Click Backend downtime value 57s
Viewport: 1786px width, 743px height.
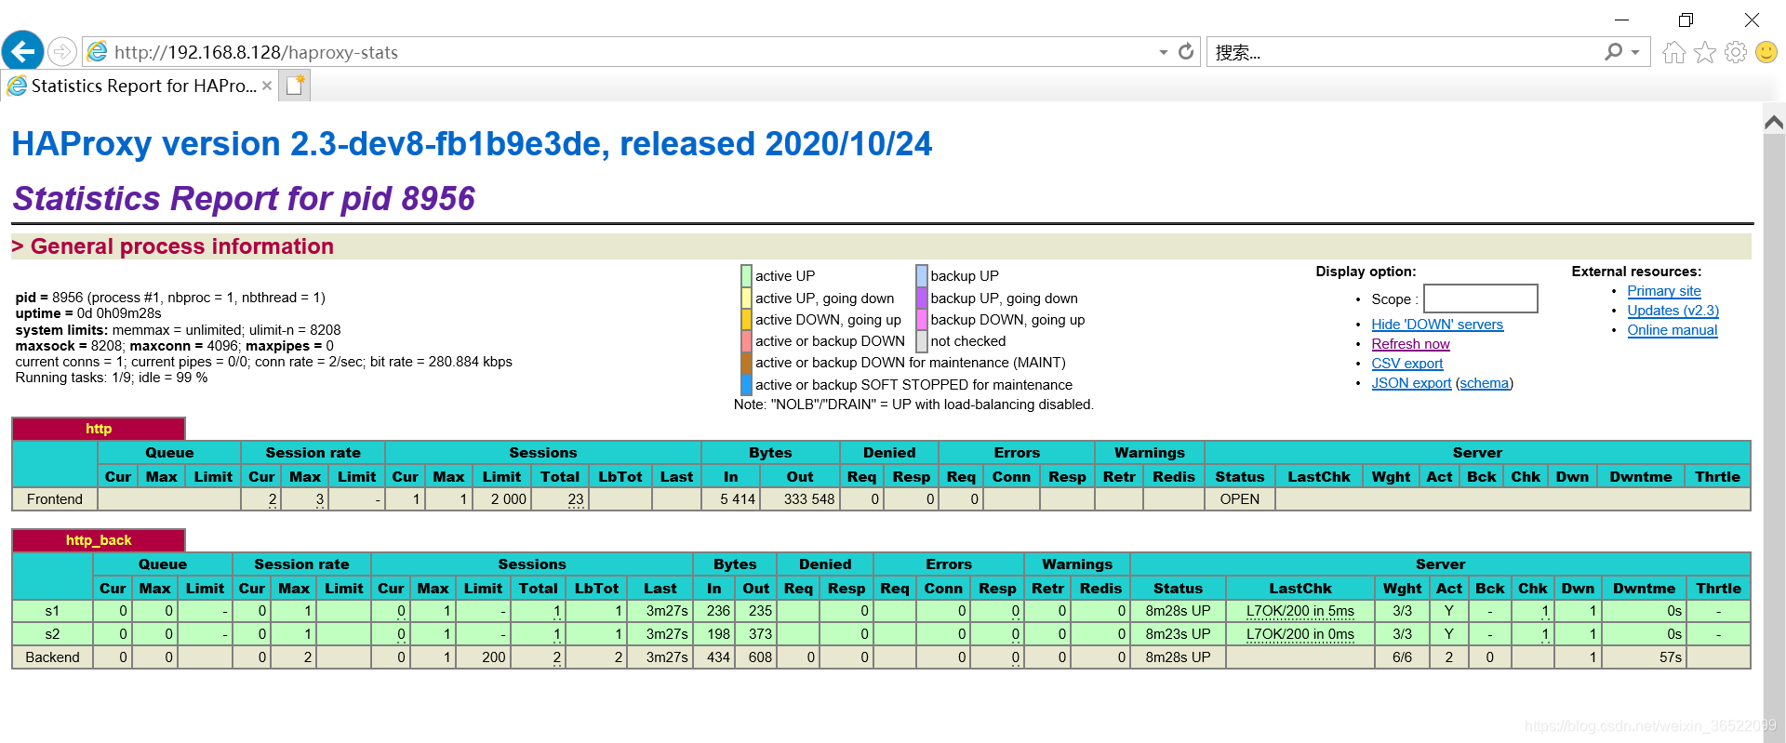click(1671, 657)
